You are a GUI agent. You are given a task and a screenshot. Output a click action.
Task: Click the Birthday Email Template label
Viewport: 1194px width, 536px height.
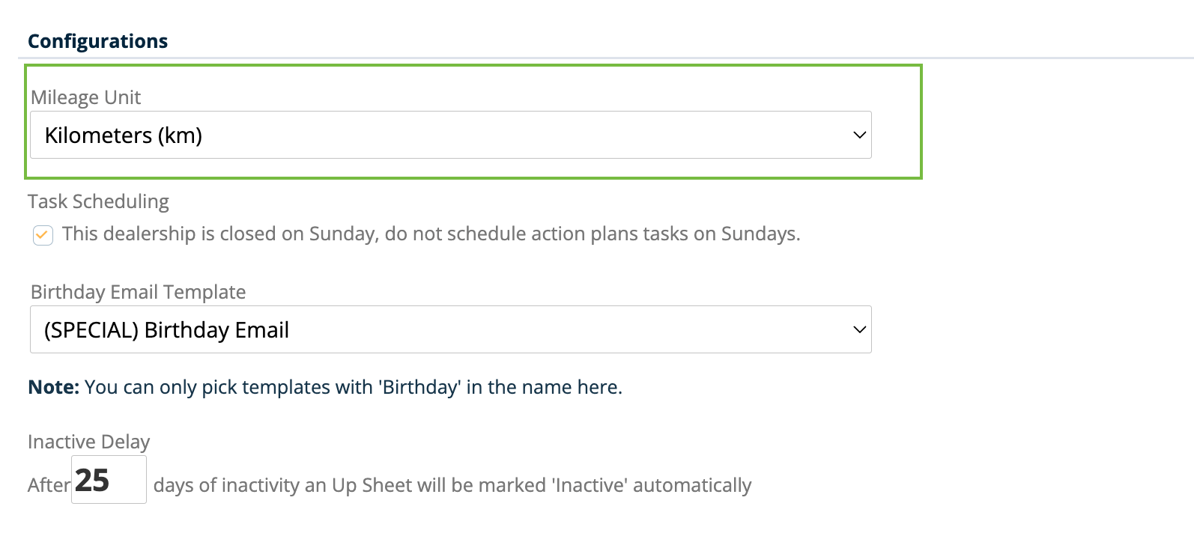pos(138,292)
